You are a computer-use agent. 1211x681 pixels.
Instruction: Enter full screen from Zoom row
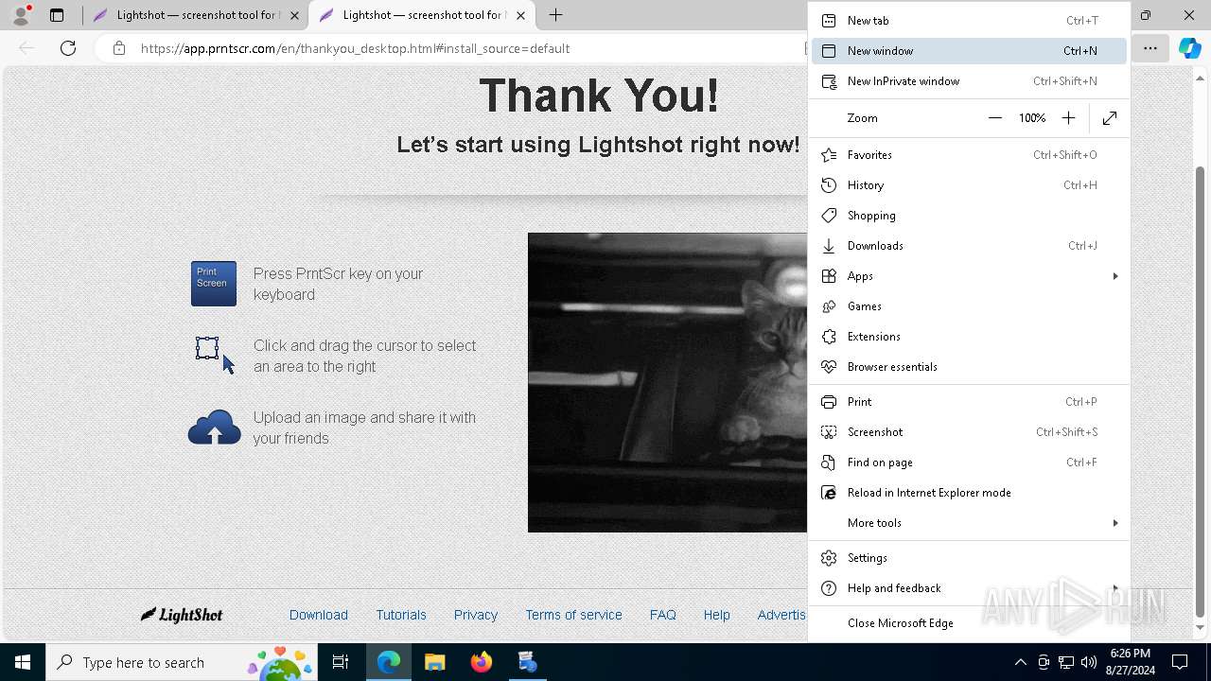(1110, 118)
